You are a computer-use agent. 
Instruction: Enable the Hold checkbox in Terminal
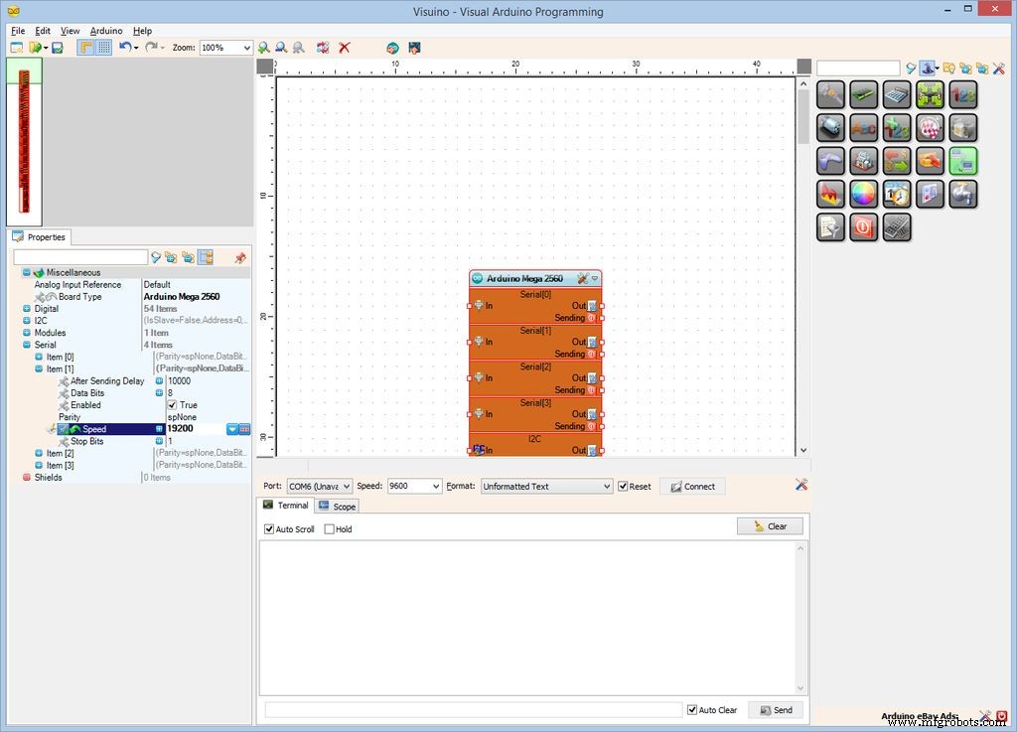pos(330,529)
